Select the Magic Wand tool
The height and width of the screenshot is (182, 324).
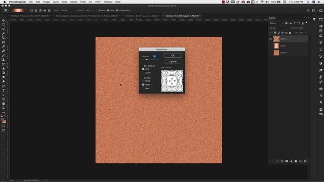4,33
